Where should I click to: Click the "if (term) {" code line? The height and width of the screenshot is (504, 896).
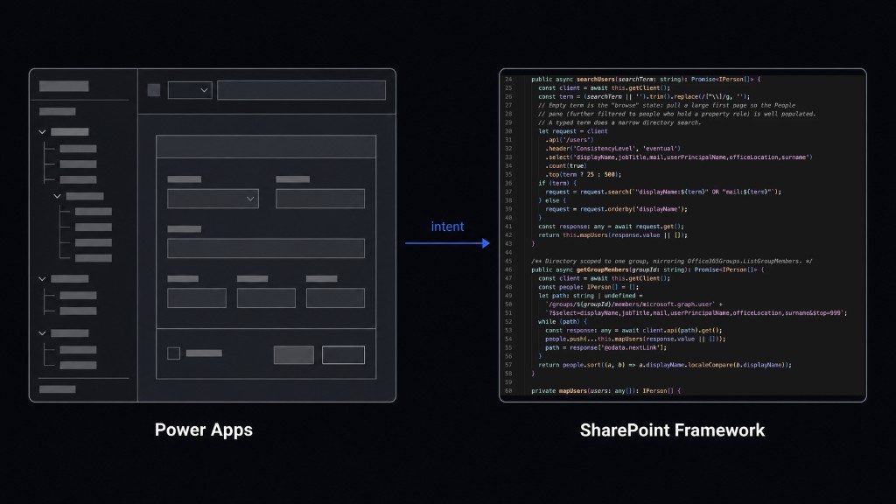[557, 183]
